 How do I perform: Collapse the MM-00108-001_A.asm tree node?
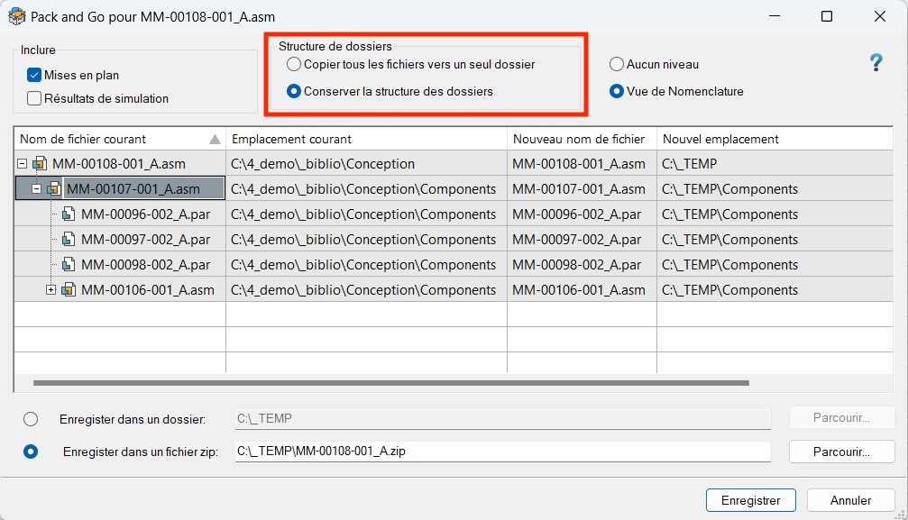[22, 164]
